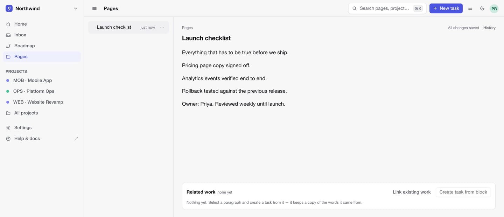Click the 'Pricing page copy signed off.' paragraph
504x217 pixels.
[216, 65]
